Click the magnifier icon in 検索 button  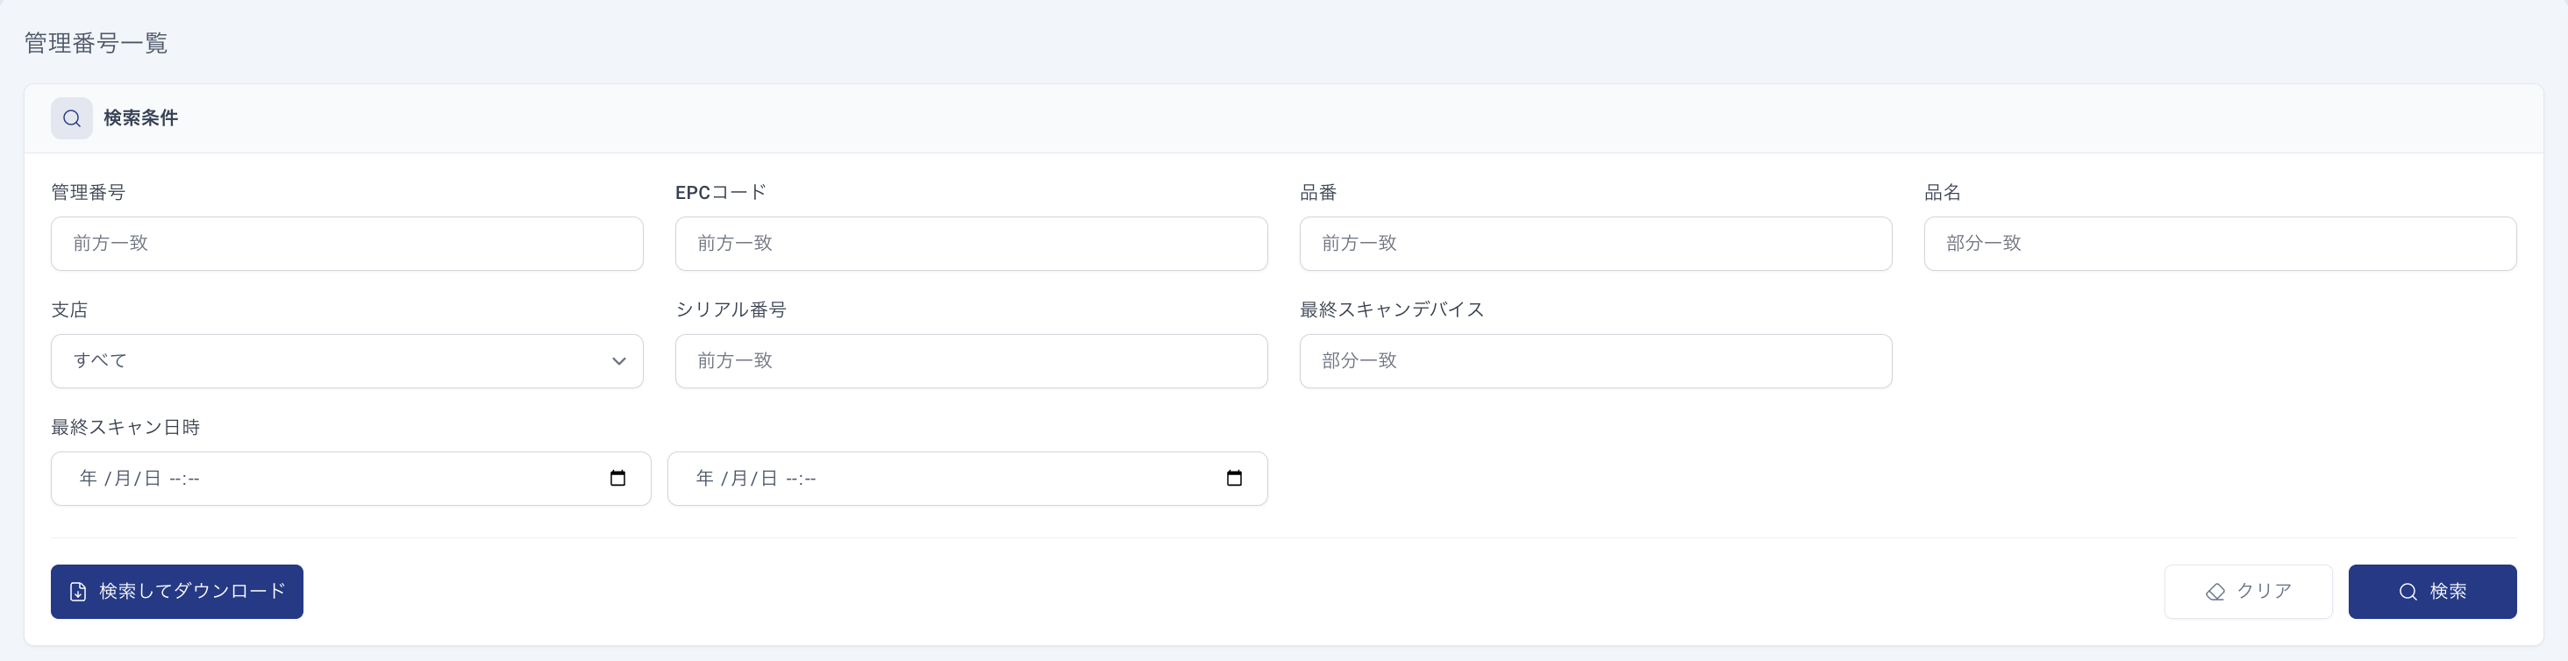[x=2407, y=593]
